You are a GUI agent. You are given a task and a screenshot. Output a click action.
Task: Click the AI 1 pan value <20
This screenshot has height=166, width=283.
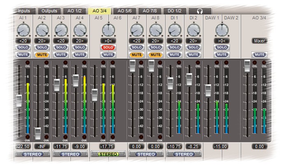(23, 41)
